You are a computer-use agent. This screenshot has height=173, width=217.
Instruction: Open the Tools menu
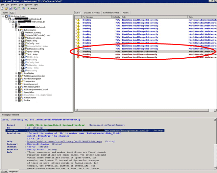coord(21,5)
